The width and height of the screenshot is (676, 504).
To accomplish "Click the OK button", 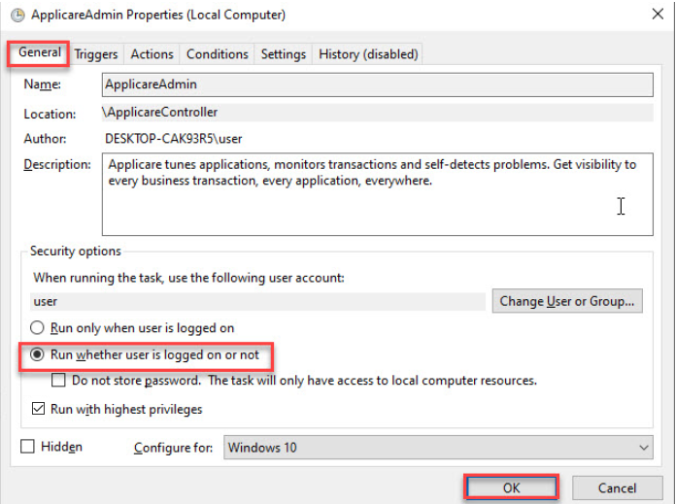I will tap(511, 488).
